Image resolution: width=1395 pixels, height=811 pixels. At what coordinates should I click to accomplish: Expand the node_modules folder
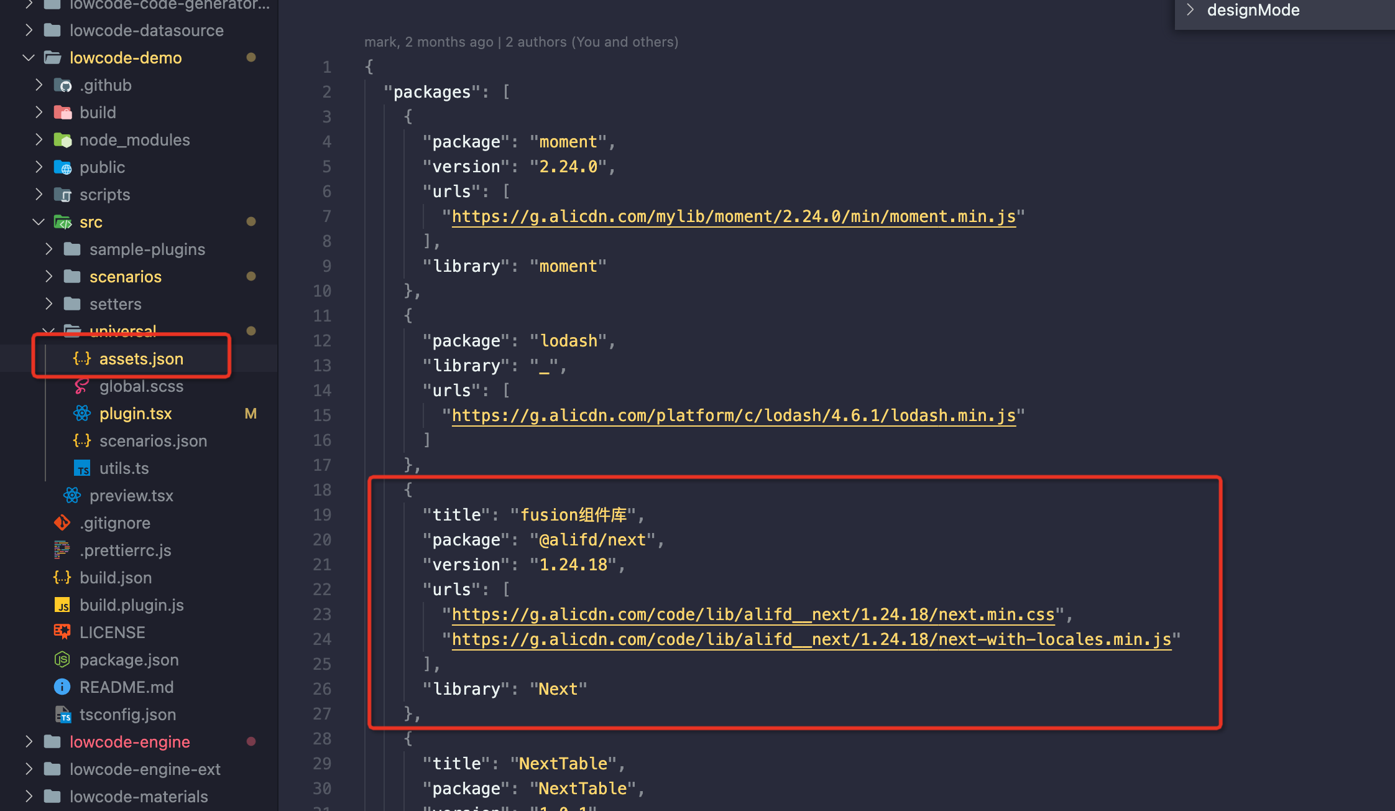39,139
